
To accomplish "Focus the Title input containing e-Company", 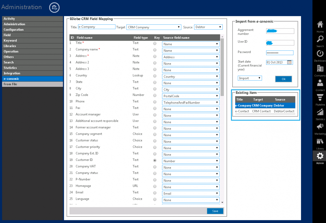I will [x=96, y=27].
